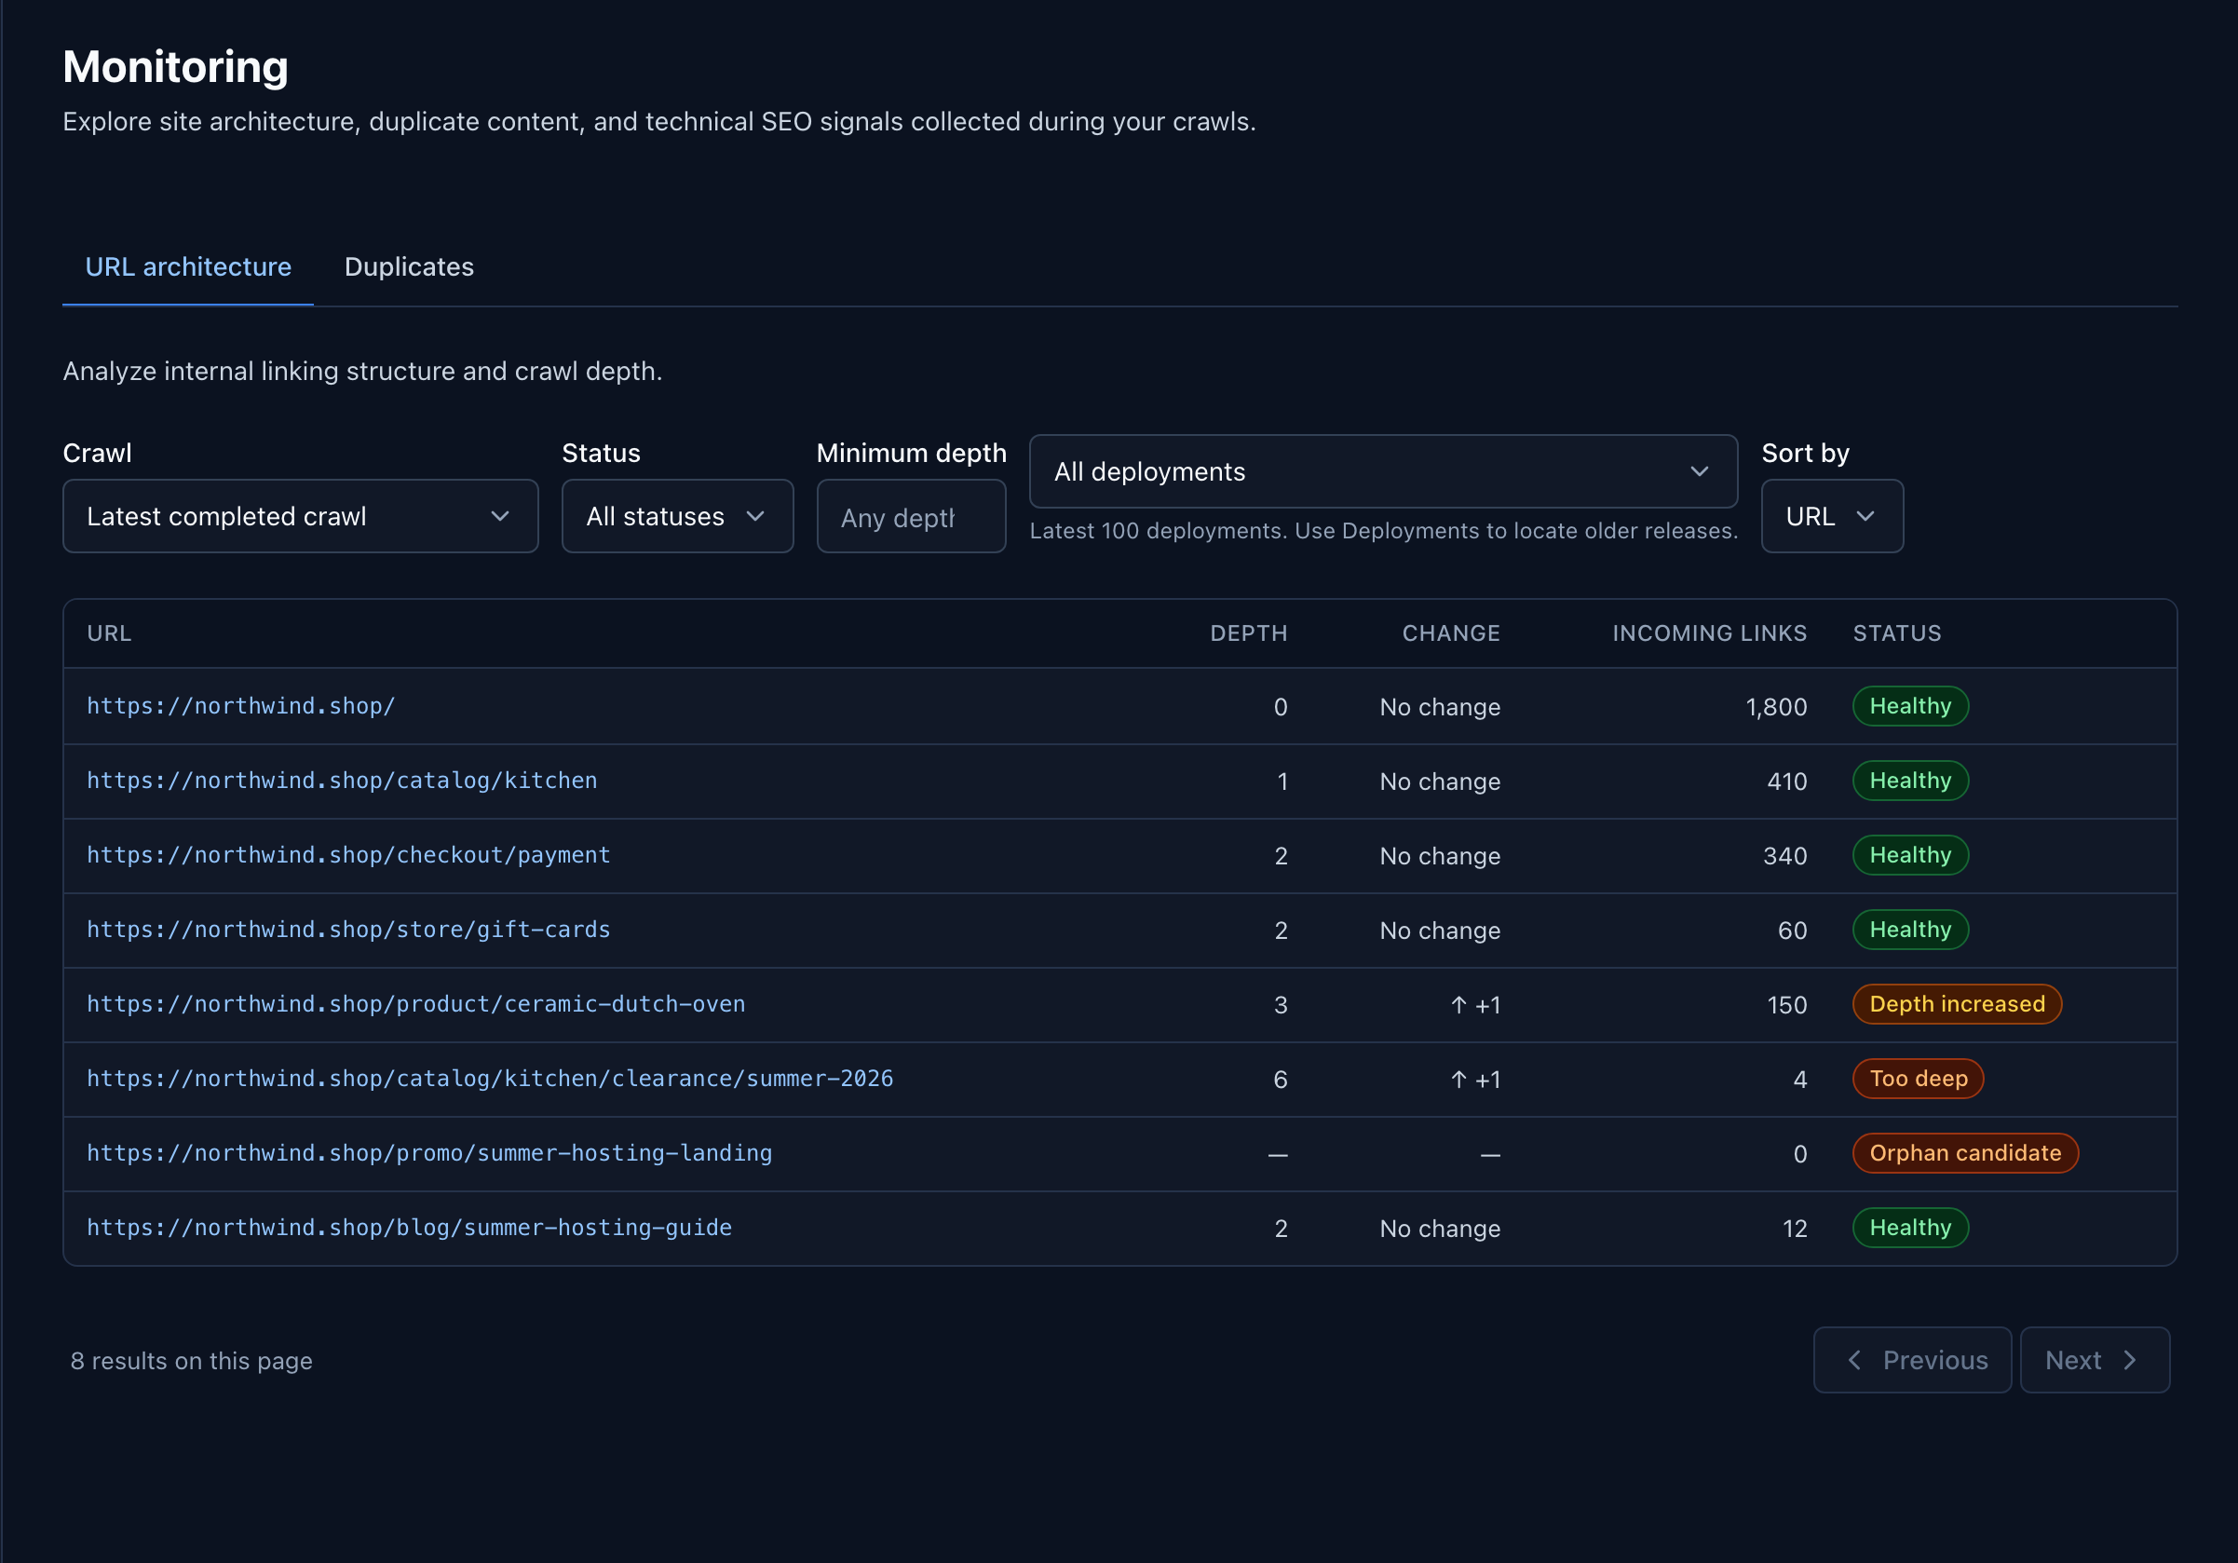This screenshot has height=1563, width=2238.
Task: Click the 12 incoming links value
Action: (1795, 1229)
